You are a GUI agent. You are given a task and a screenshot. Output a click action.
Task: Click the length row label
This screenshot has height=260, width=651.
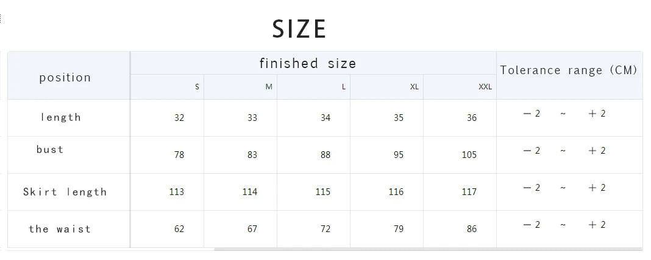coord(61,118)
